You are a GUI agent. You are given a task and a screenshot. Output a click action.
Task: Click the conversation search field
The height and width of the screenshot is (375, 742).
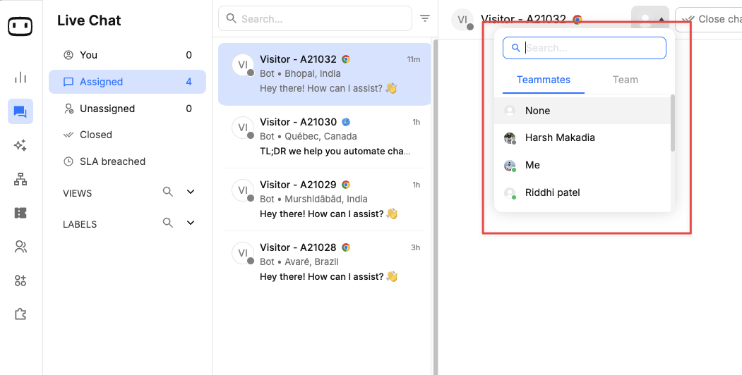coord(315,18)
